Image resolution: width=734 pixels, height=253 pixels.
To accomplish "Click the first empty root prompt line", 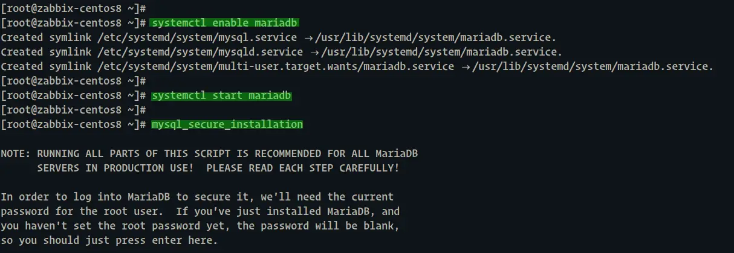I will click(73, 8).
